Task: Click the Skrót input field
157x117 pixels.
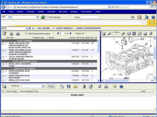Action: (x=90, y=17)
